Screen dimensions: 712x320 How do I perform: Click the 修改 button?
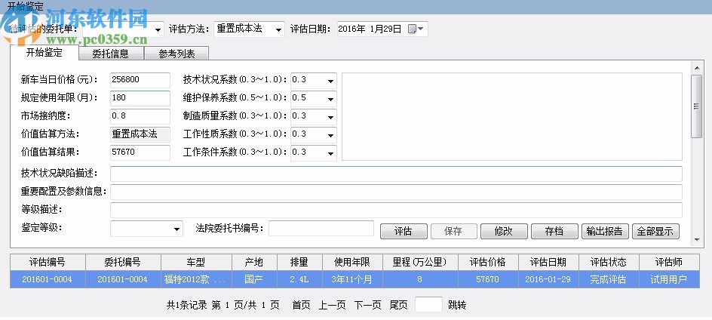point(504,232)
